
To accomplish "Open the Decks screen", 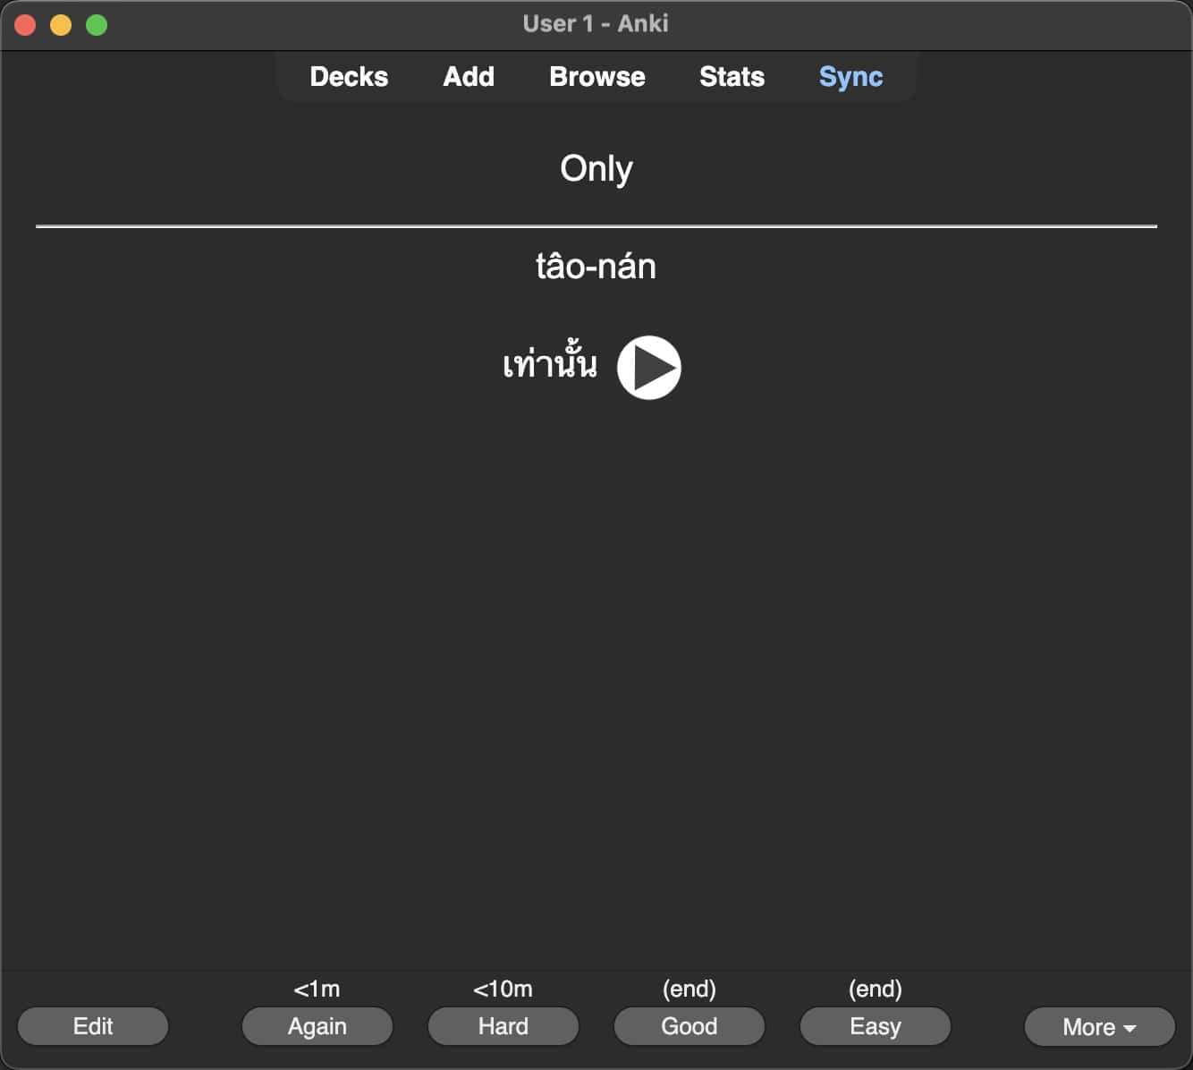I will [349, 77].
